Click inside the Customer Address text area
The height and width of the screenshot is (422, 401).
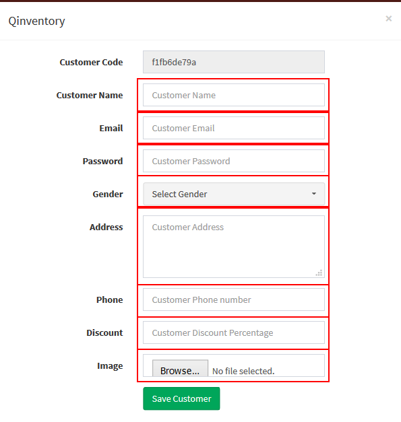(x=234, y=246)
